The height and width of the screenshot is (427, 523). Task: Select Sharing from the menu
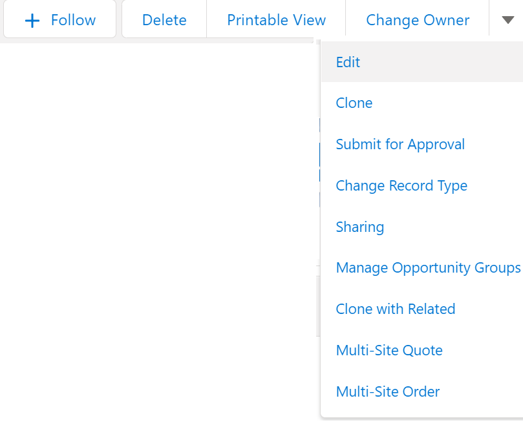coord(359,227)
